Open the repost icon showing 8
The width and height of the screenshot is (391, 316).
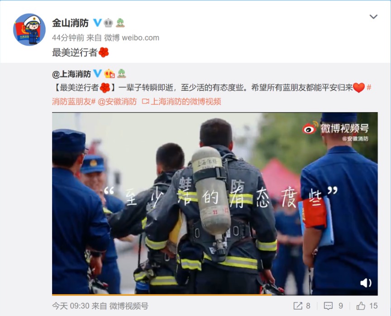tap(302, 306)
